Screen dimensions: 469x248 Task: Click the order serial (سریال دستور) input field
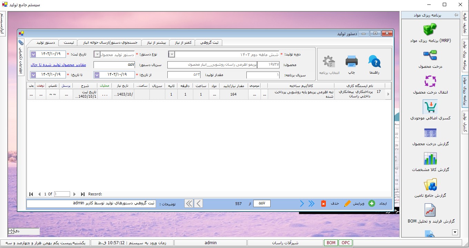114,65
